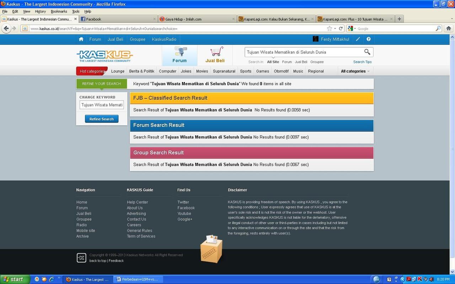Click taskbar clock showing 8:20 PM

tap(443, 279)
